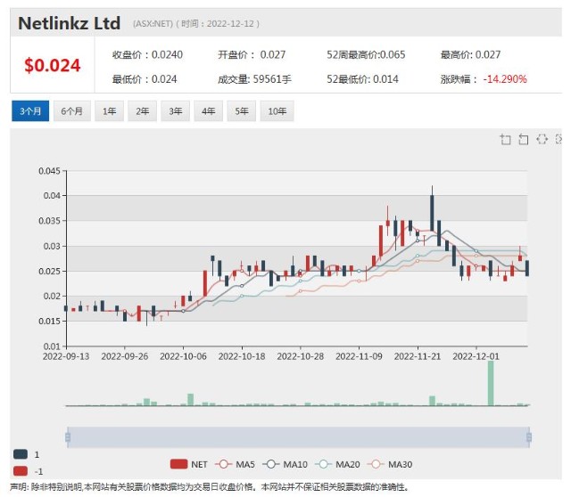Open the 1年 chart range

109,110
